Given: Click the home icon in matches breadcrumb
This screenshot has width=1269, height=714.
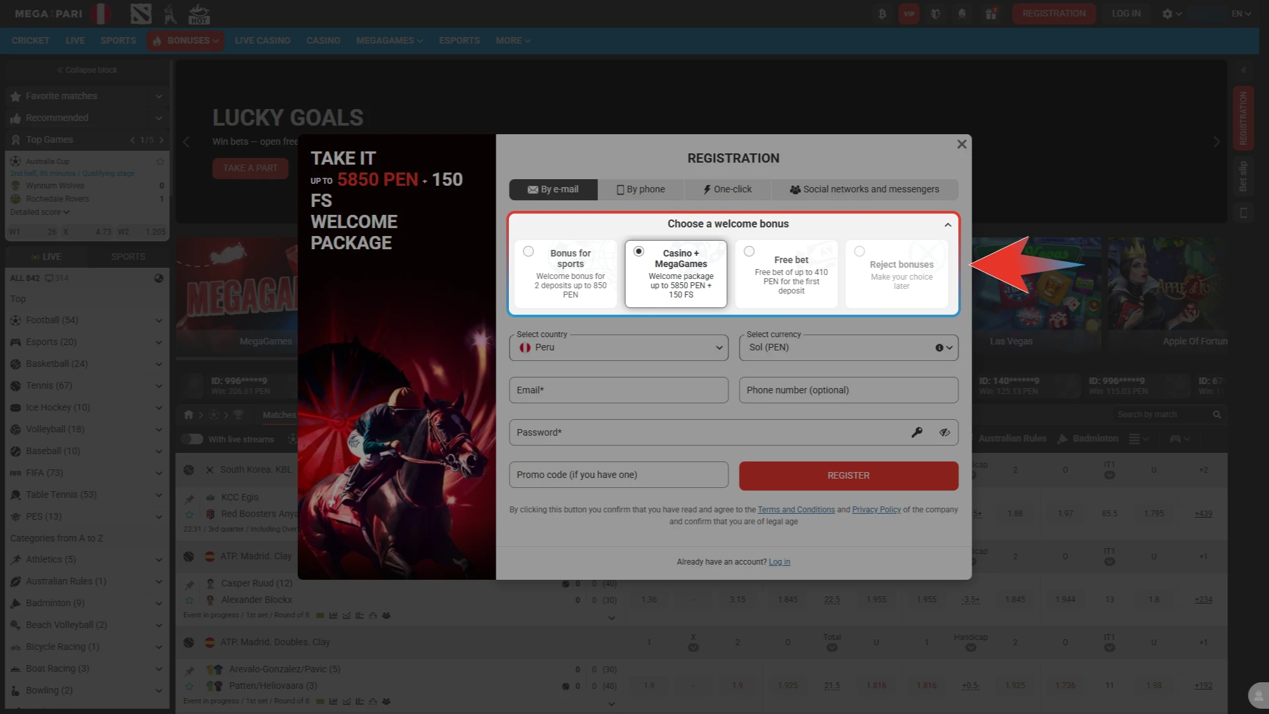Looking at the screenshot, I should [x=188, y=415].
